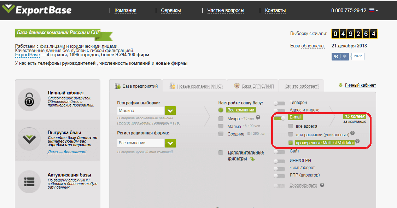The width and height of the screenshot is (397, 208).
Task: Click the Выгрузка базы heading
Action: 64,133
